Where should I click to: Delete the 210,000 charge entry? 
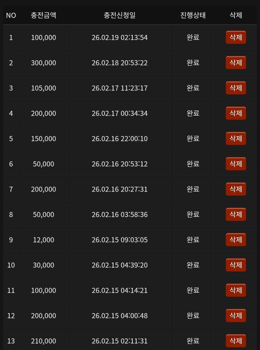(236, 341)
